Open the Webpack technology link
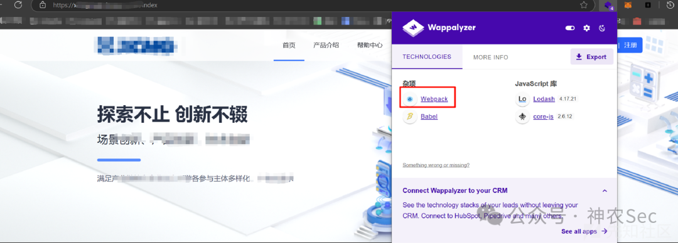The width and height of the screenshot is (678, 243). click(434, 100)
